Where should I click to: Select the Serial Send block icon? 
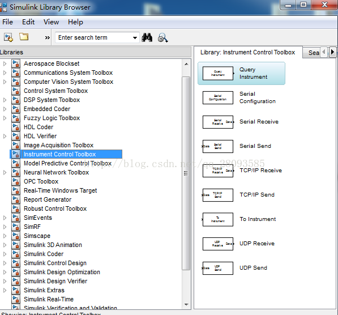(217, 147)
